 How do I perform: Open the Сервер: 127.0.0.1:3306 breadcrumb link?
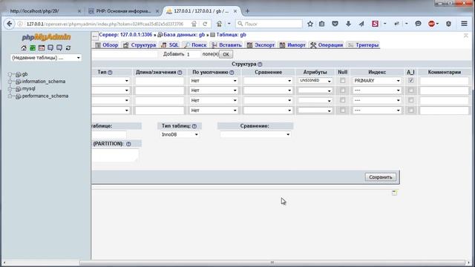125,35
